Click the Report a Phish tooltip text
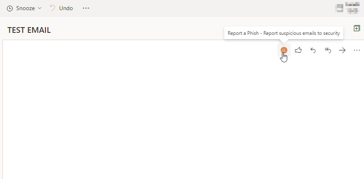The height and width of the screenshot is (179, 364). pos(284,33)
